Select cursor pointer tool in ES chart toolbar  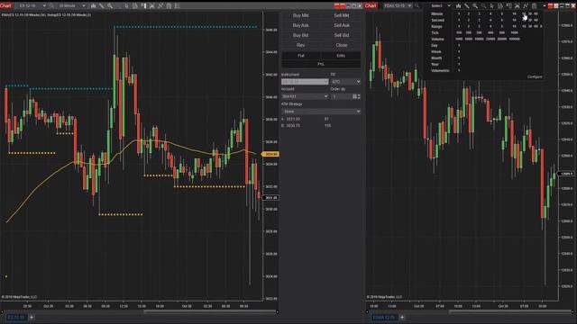pos(126,6)
